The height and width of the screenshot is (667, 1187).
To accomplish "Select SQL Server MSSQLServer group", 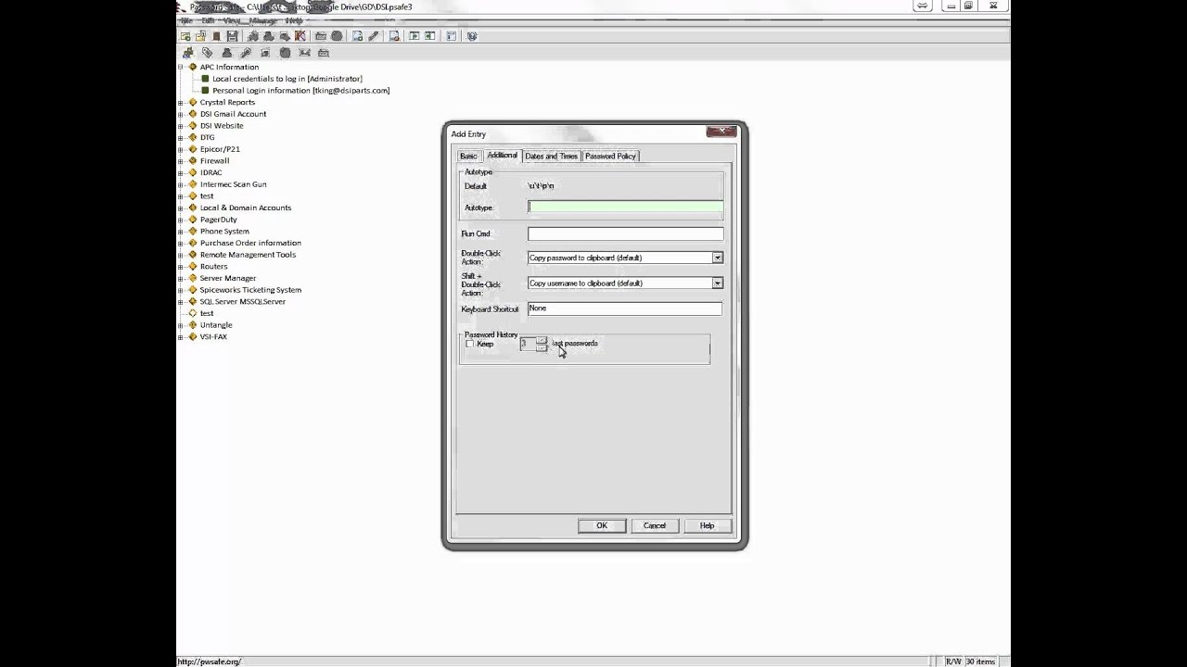I will pyautogui.click(x=243, y=301).
